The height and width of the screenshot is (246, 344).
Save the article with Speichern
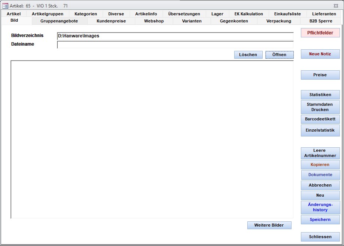[x=320, y=219]
